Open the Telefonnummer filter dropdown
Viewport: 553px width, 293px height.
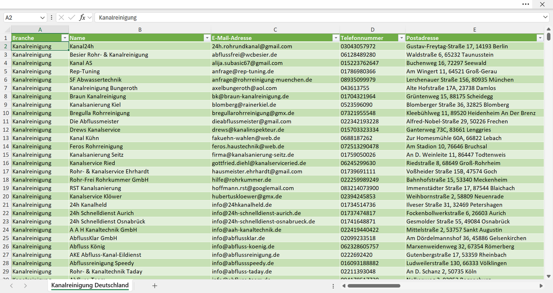pos(401,38)
